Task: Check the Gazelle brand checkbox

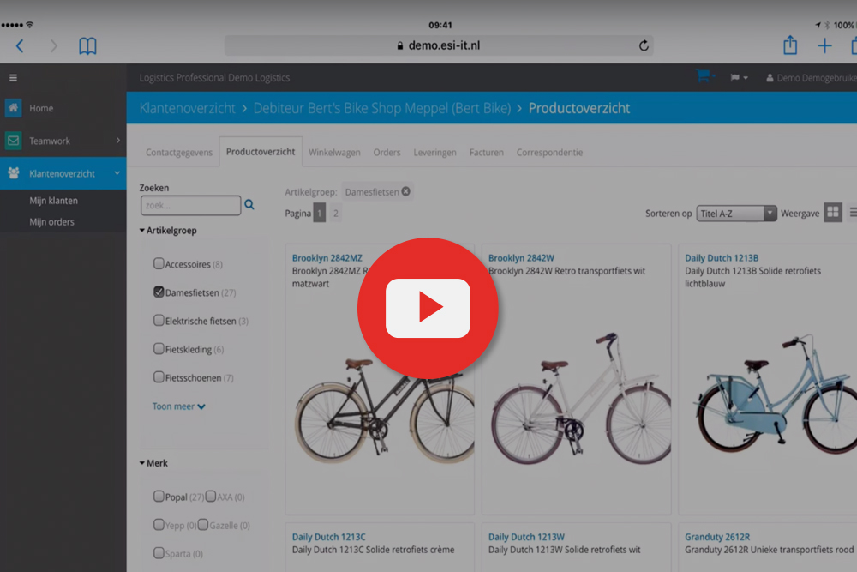Action: (x=203, y=525)
